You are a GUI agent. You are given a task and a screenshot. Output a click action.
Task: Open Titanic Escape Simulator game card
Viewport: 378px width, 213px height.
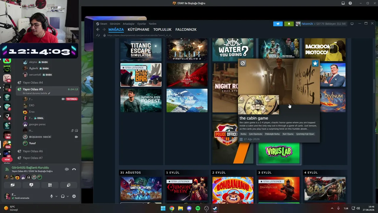pyautogui.click(x=141, y=50)
